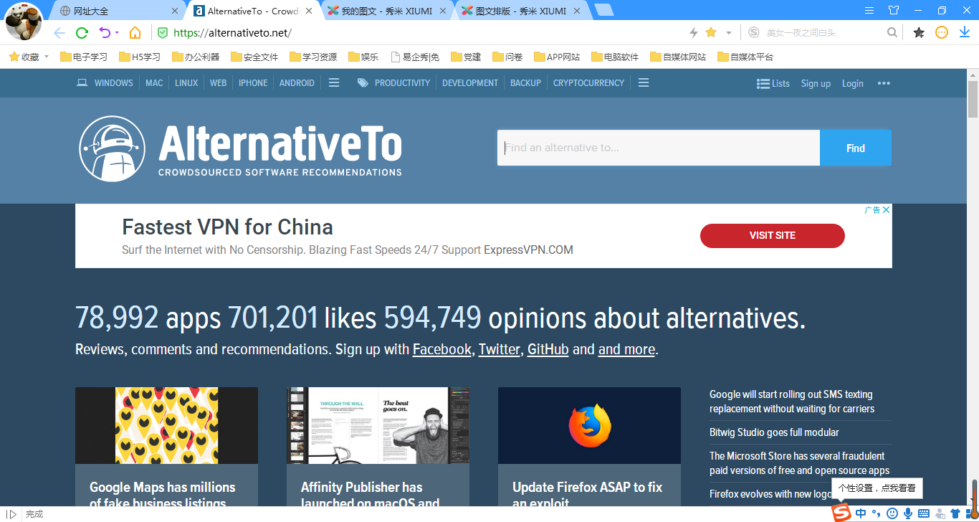Open the H5学习 bookmark folder
Screen dimensions: 979x522
point(140,57)
